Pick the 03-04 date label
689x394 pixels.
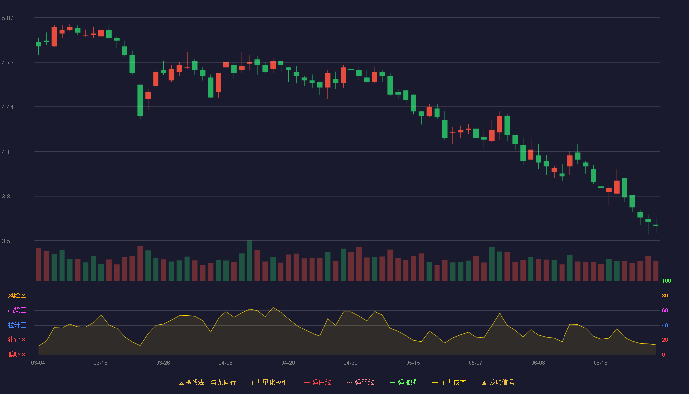(38, 363)
